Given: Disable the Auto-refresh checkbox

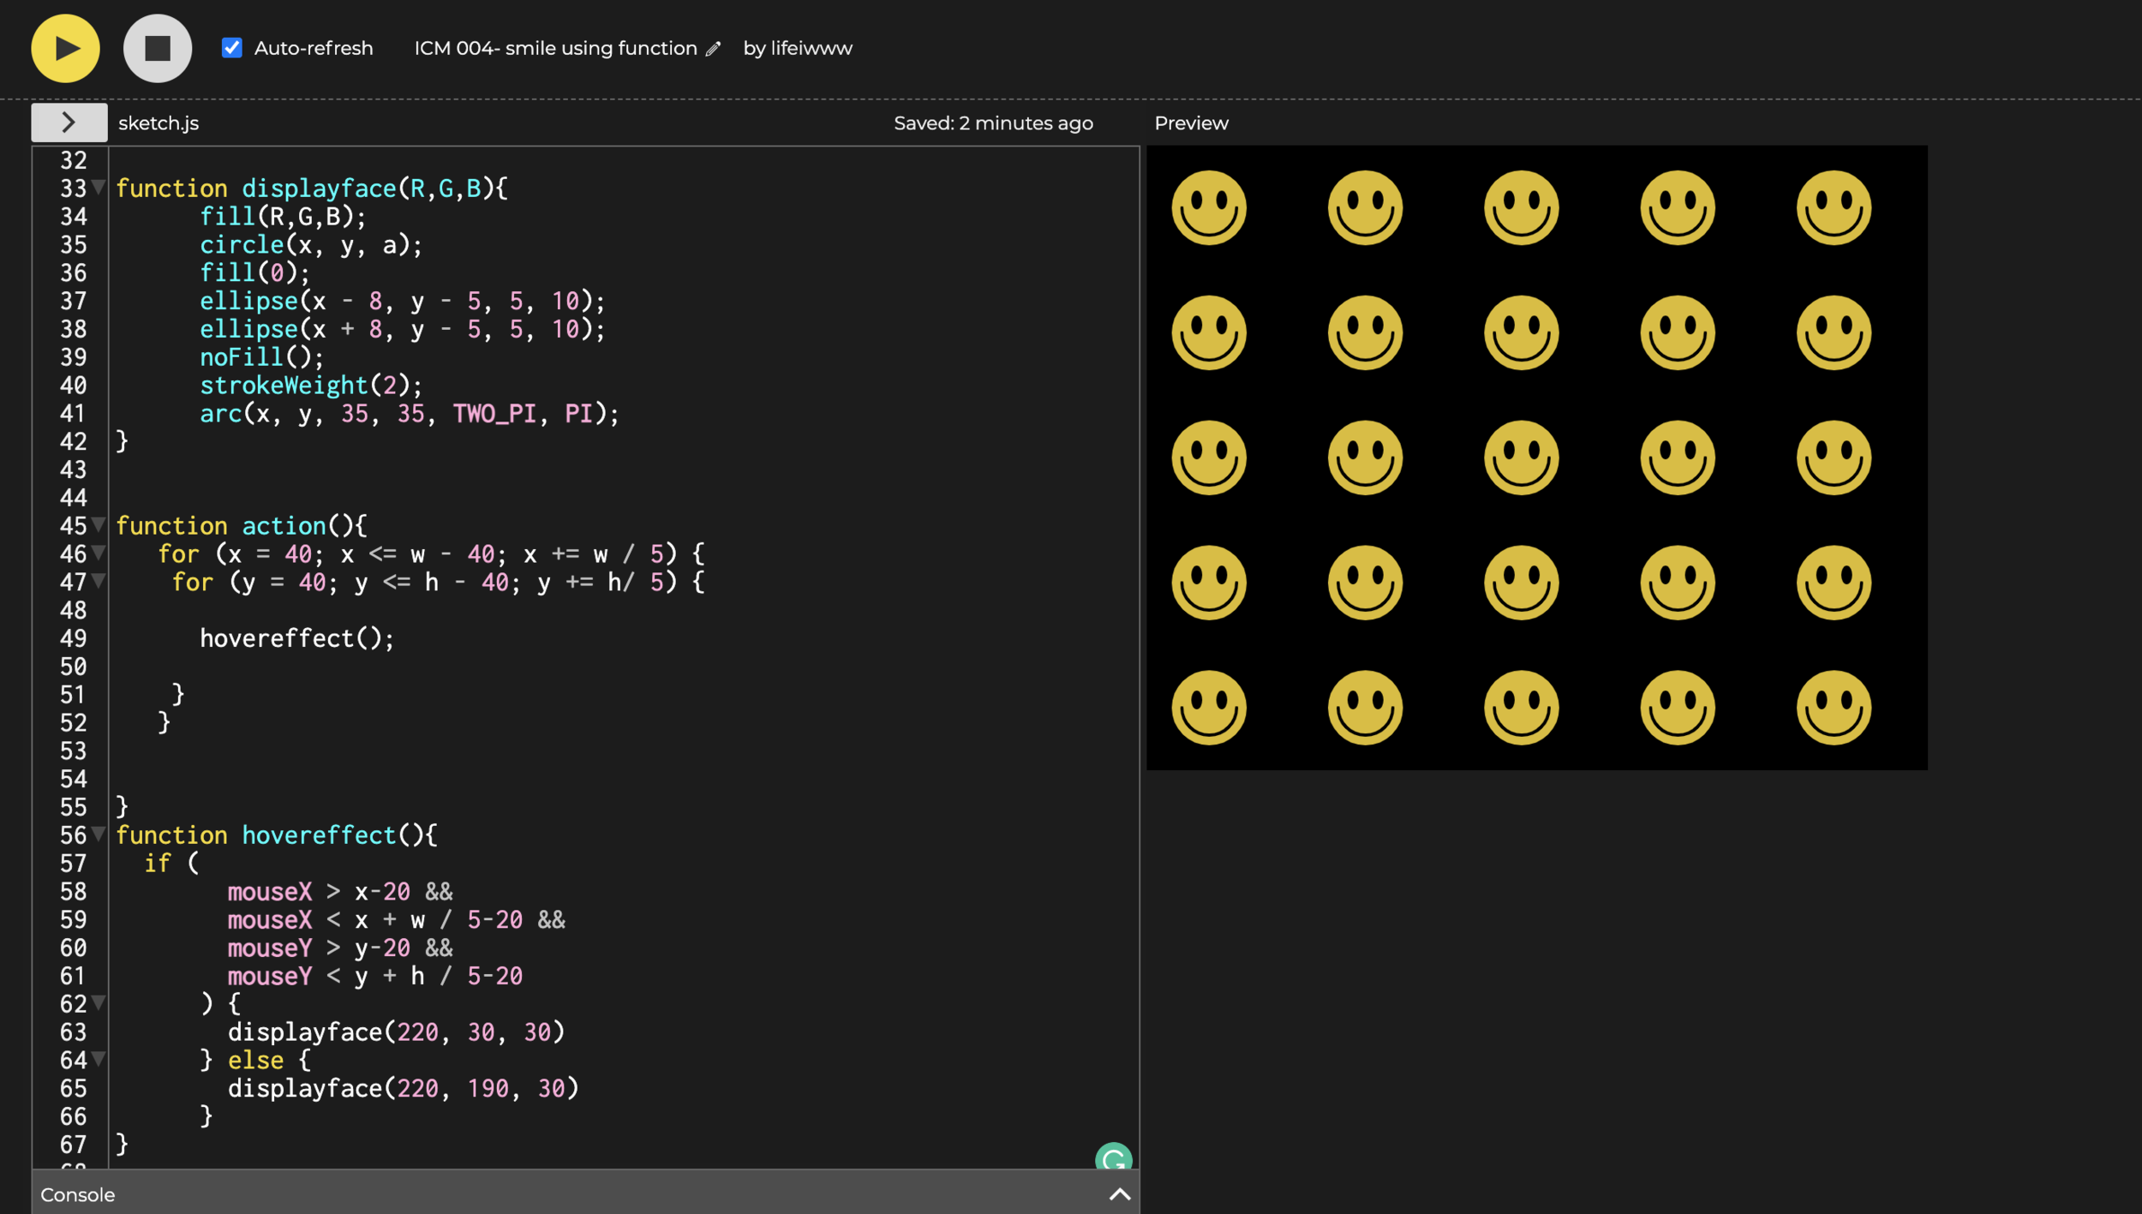Looking at the screenshot, I should click(231, 48).
